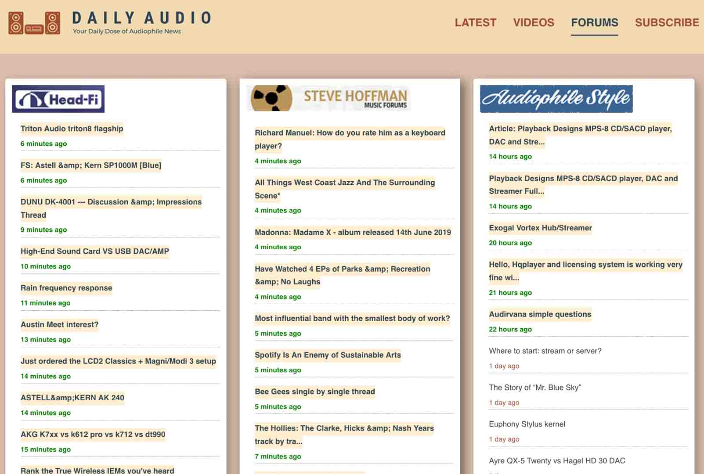Open the Rain frequency response thread
The height and width of the screenshot is (474, 704).
pyautogui.click(x=66, y=288)
